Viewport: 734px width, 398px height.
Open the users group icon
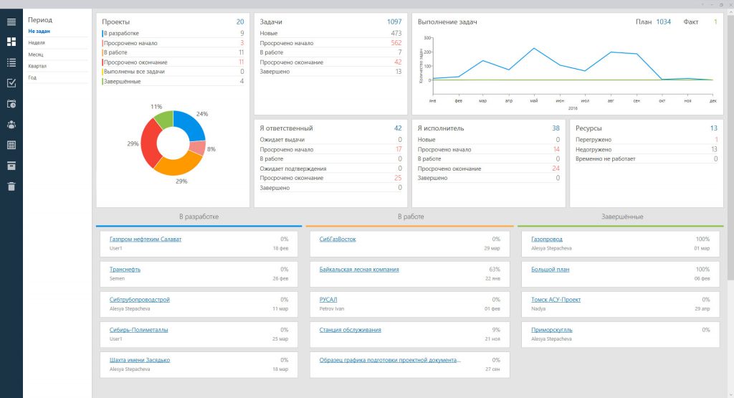click(x=11, y=124)
